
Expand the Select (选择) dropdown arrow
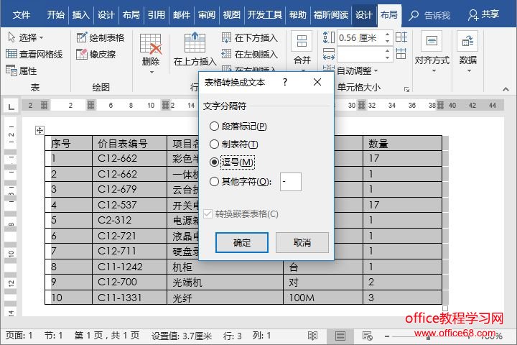tap(41, 37)
